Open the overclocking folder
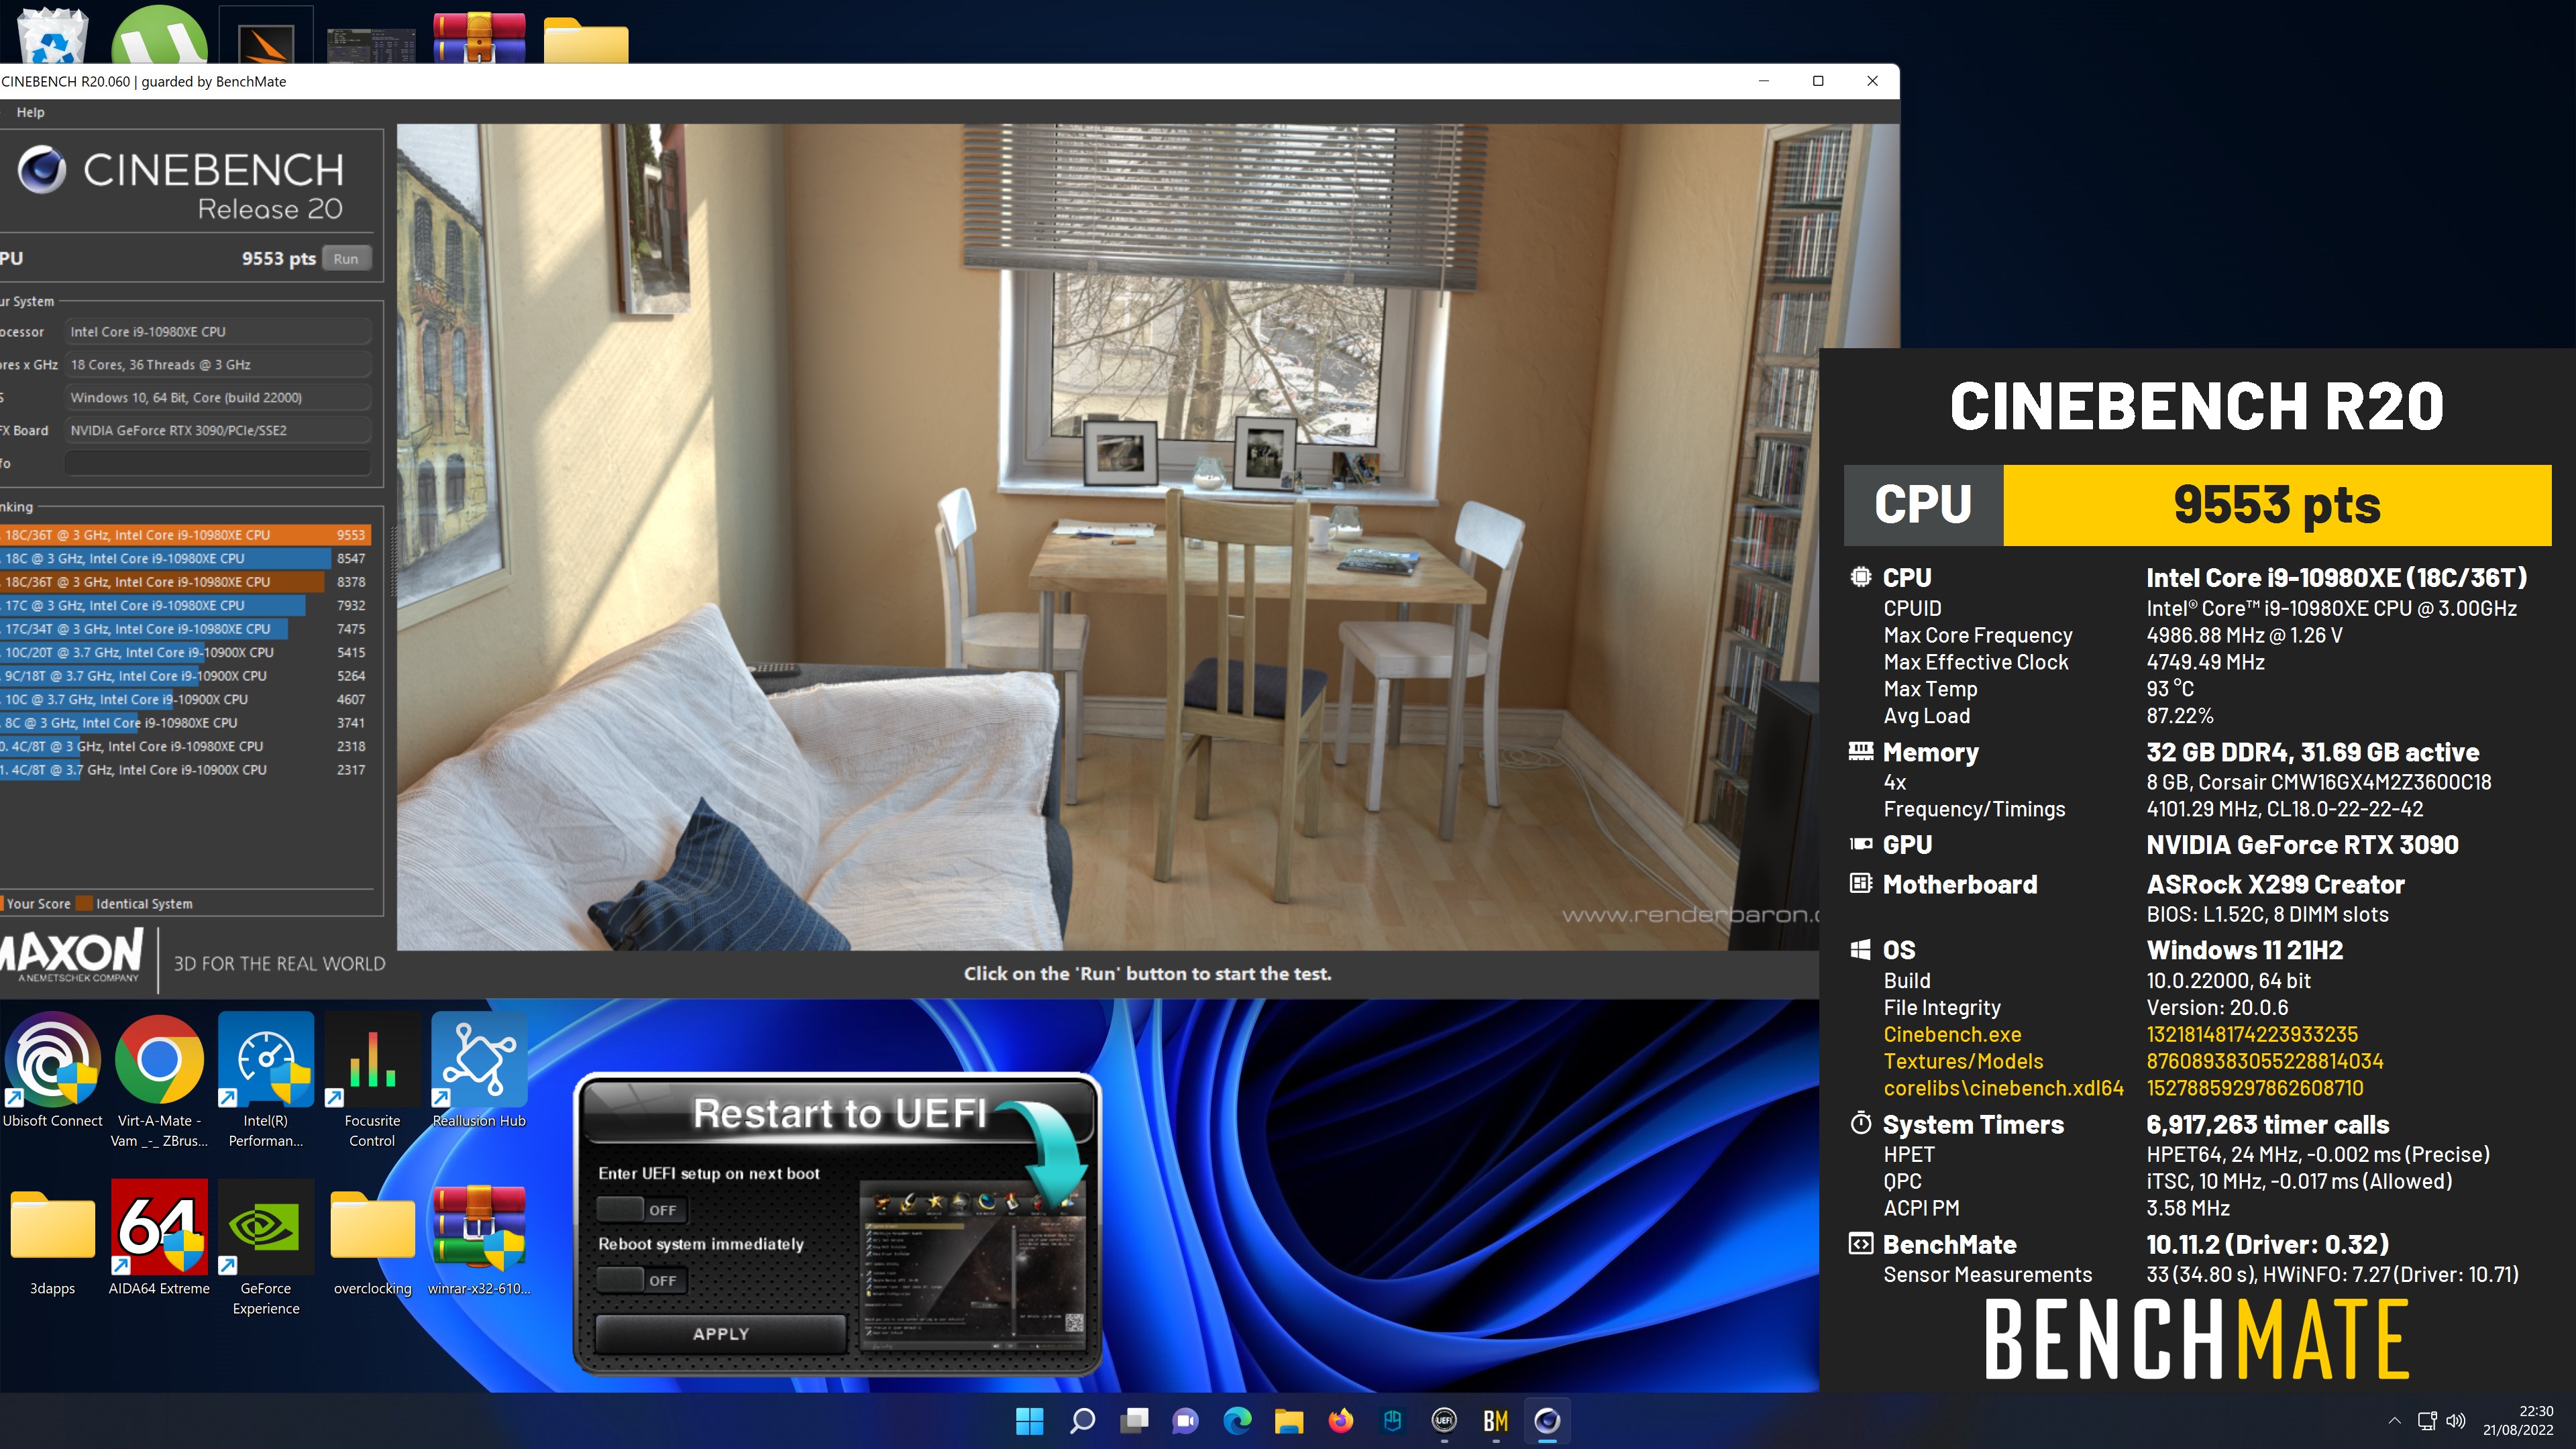This screenshot has width=2576, height=1449. [x=372, y=1238]
